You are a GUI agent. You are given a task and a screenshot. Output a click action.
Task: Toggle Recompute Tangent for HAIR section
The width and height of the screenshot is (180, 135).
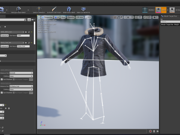point(14,79)
